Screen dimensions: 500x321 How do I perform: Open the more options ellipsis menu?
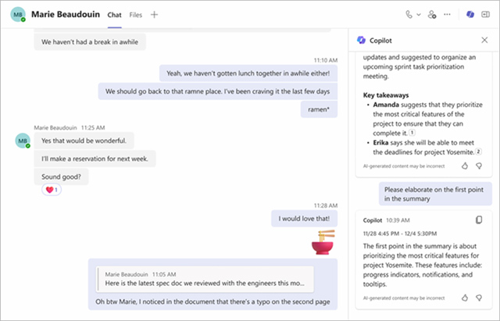click(x=447, y=14)
